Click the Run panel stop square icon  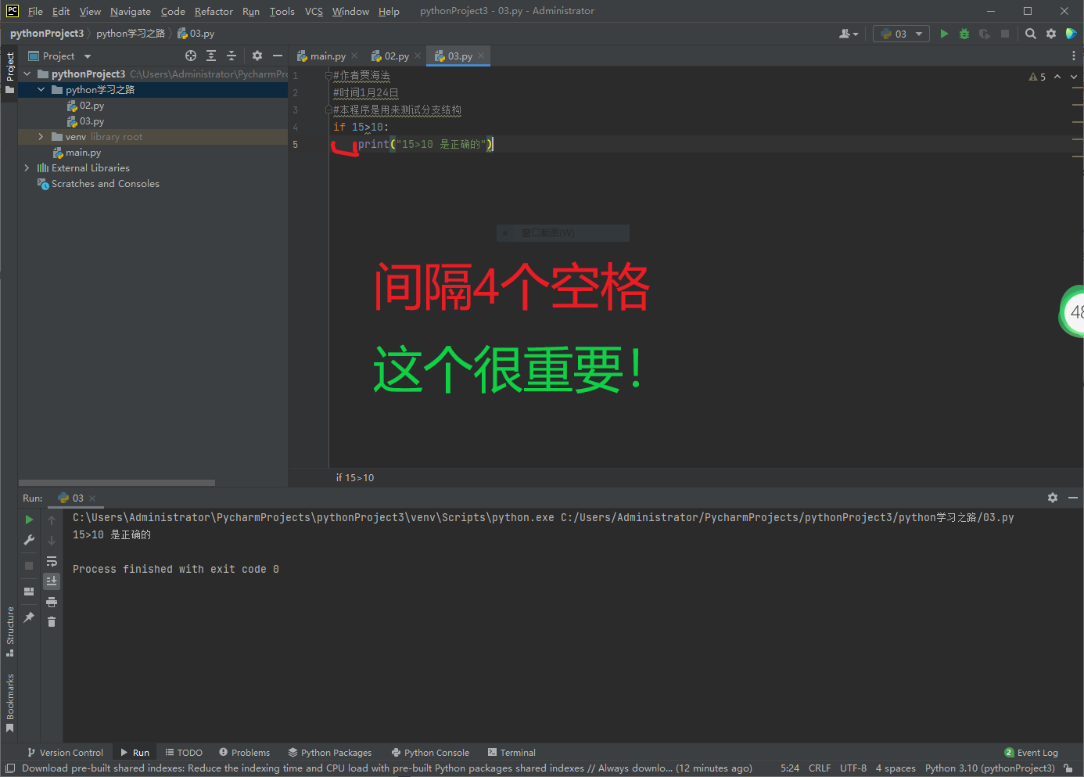pyautogui.click(x=29, y=565)
